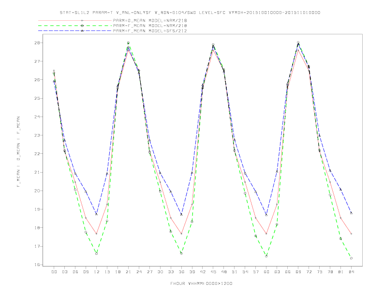Screen dimensions: 383x296
Task: Click green circle data marker at hour 84
Action: tap(351, 258)
